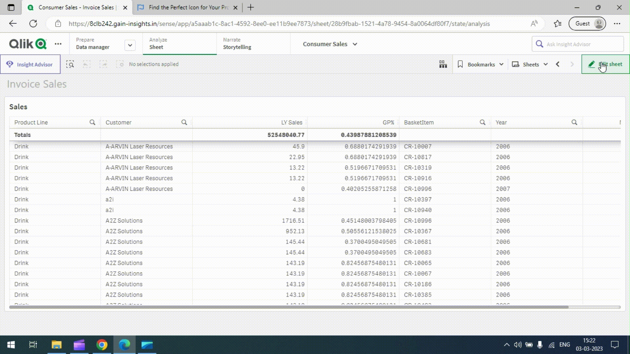This screenshot has width=630, height=354.
Task: Expand the Prepare dropdown arrow
Action: [x=130, y=45]
